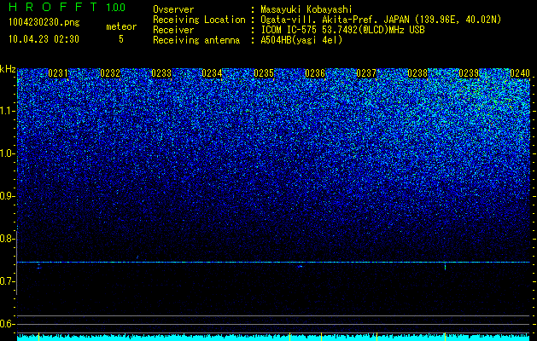Click the 1.0 frequency axis label
537x341 pixels.
coord(8,153)
